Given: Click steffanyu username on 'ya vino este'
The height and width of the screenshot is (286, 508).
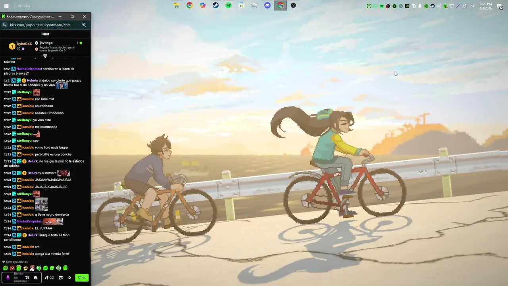Looking at the screenshot, I should 24,120.
